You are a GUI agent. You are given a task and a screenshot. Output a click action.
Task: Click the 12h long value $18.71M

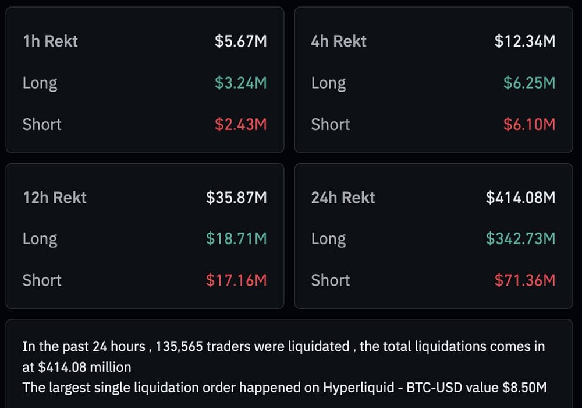click(x=236, y=239)
